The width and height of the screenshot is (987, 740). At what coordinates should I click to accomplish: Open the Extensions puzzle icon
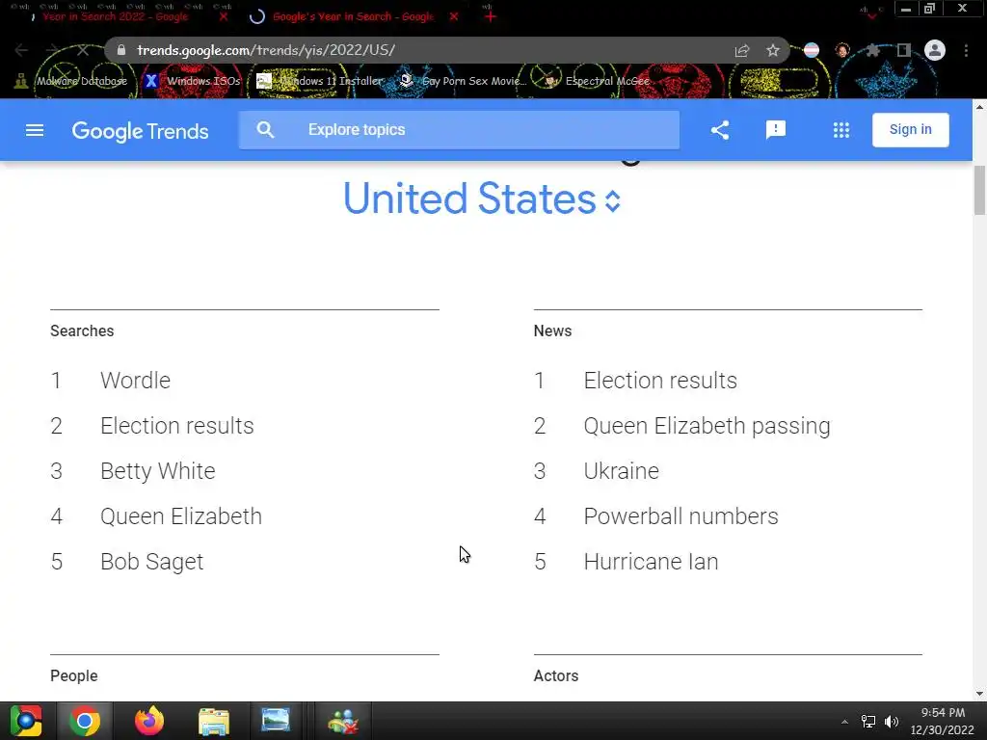pyautogui.click(x=872, y=50)
